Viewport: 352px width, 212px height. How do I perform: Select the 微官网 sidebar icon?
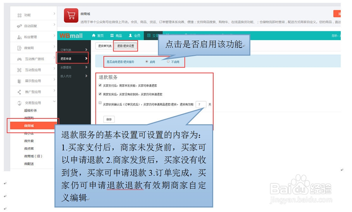pyautogui.click(x=19, y=48)
